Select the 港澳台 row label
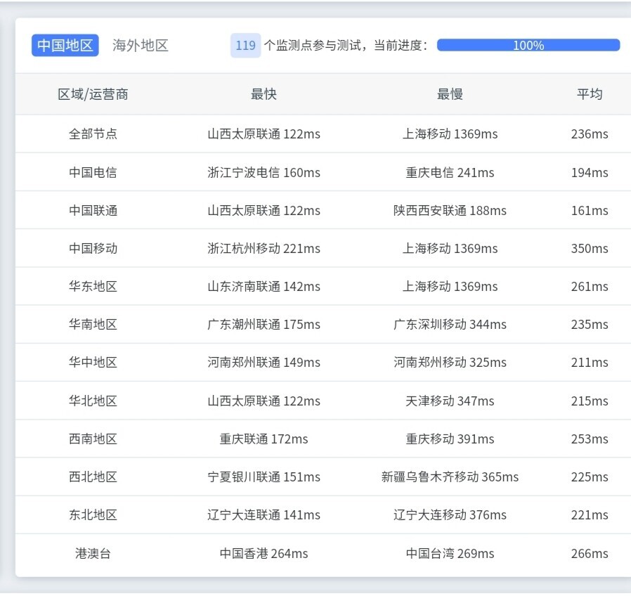631x596 pixels. [93, 553]
